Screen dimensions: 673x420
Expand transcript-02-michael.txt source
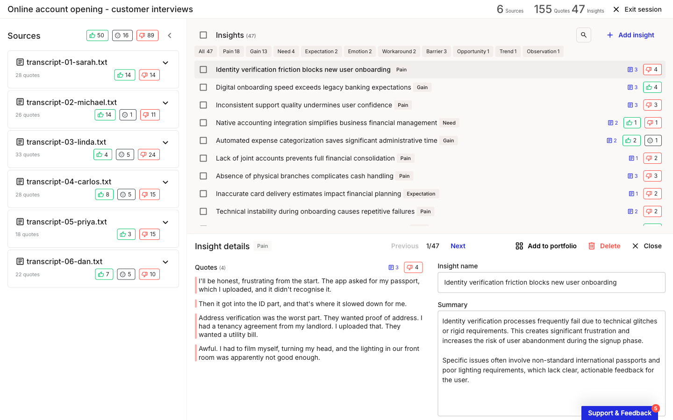165,103
